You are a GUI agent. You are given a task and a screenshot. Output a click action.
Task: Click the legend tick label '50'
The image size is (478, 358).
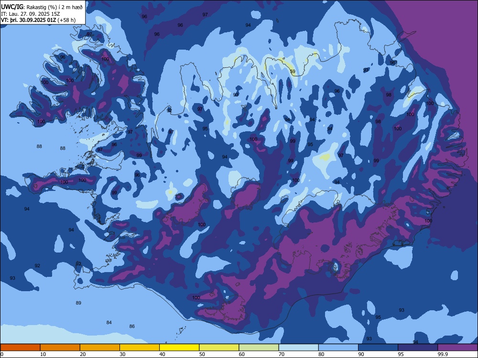pyautogui.click(x=202, y=354)
